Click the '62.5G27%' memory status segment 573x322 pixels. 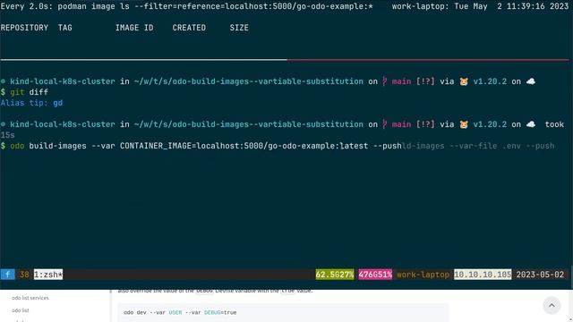[x=335, y=275]
